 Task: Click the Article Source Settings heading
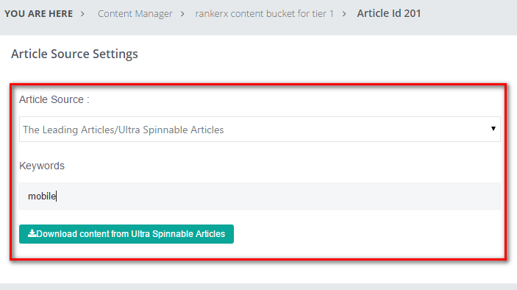click(74, 54)
